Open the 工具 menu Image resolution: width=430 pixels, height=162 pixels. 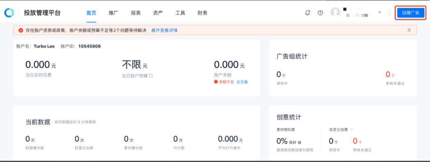180,13
